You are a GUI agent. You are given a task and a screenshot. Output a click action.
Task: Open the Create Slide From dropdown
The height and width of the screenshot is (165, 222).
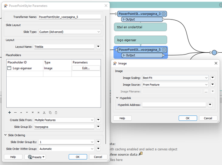92,120
